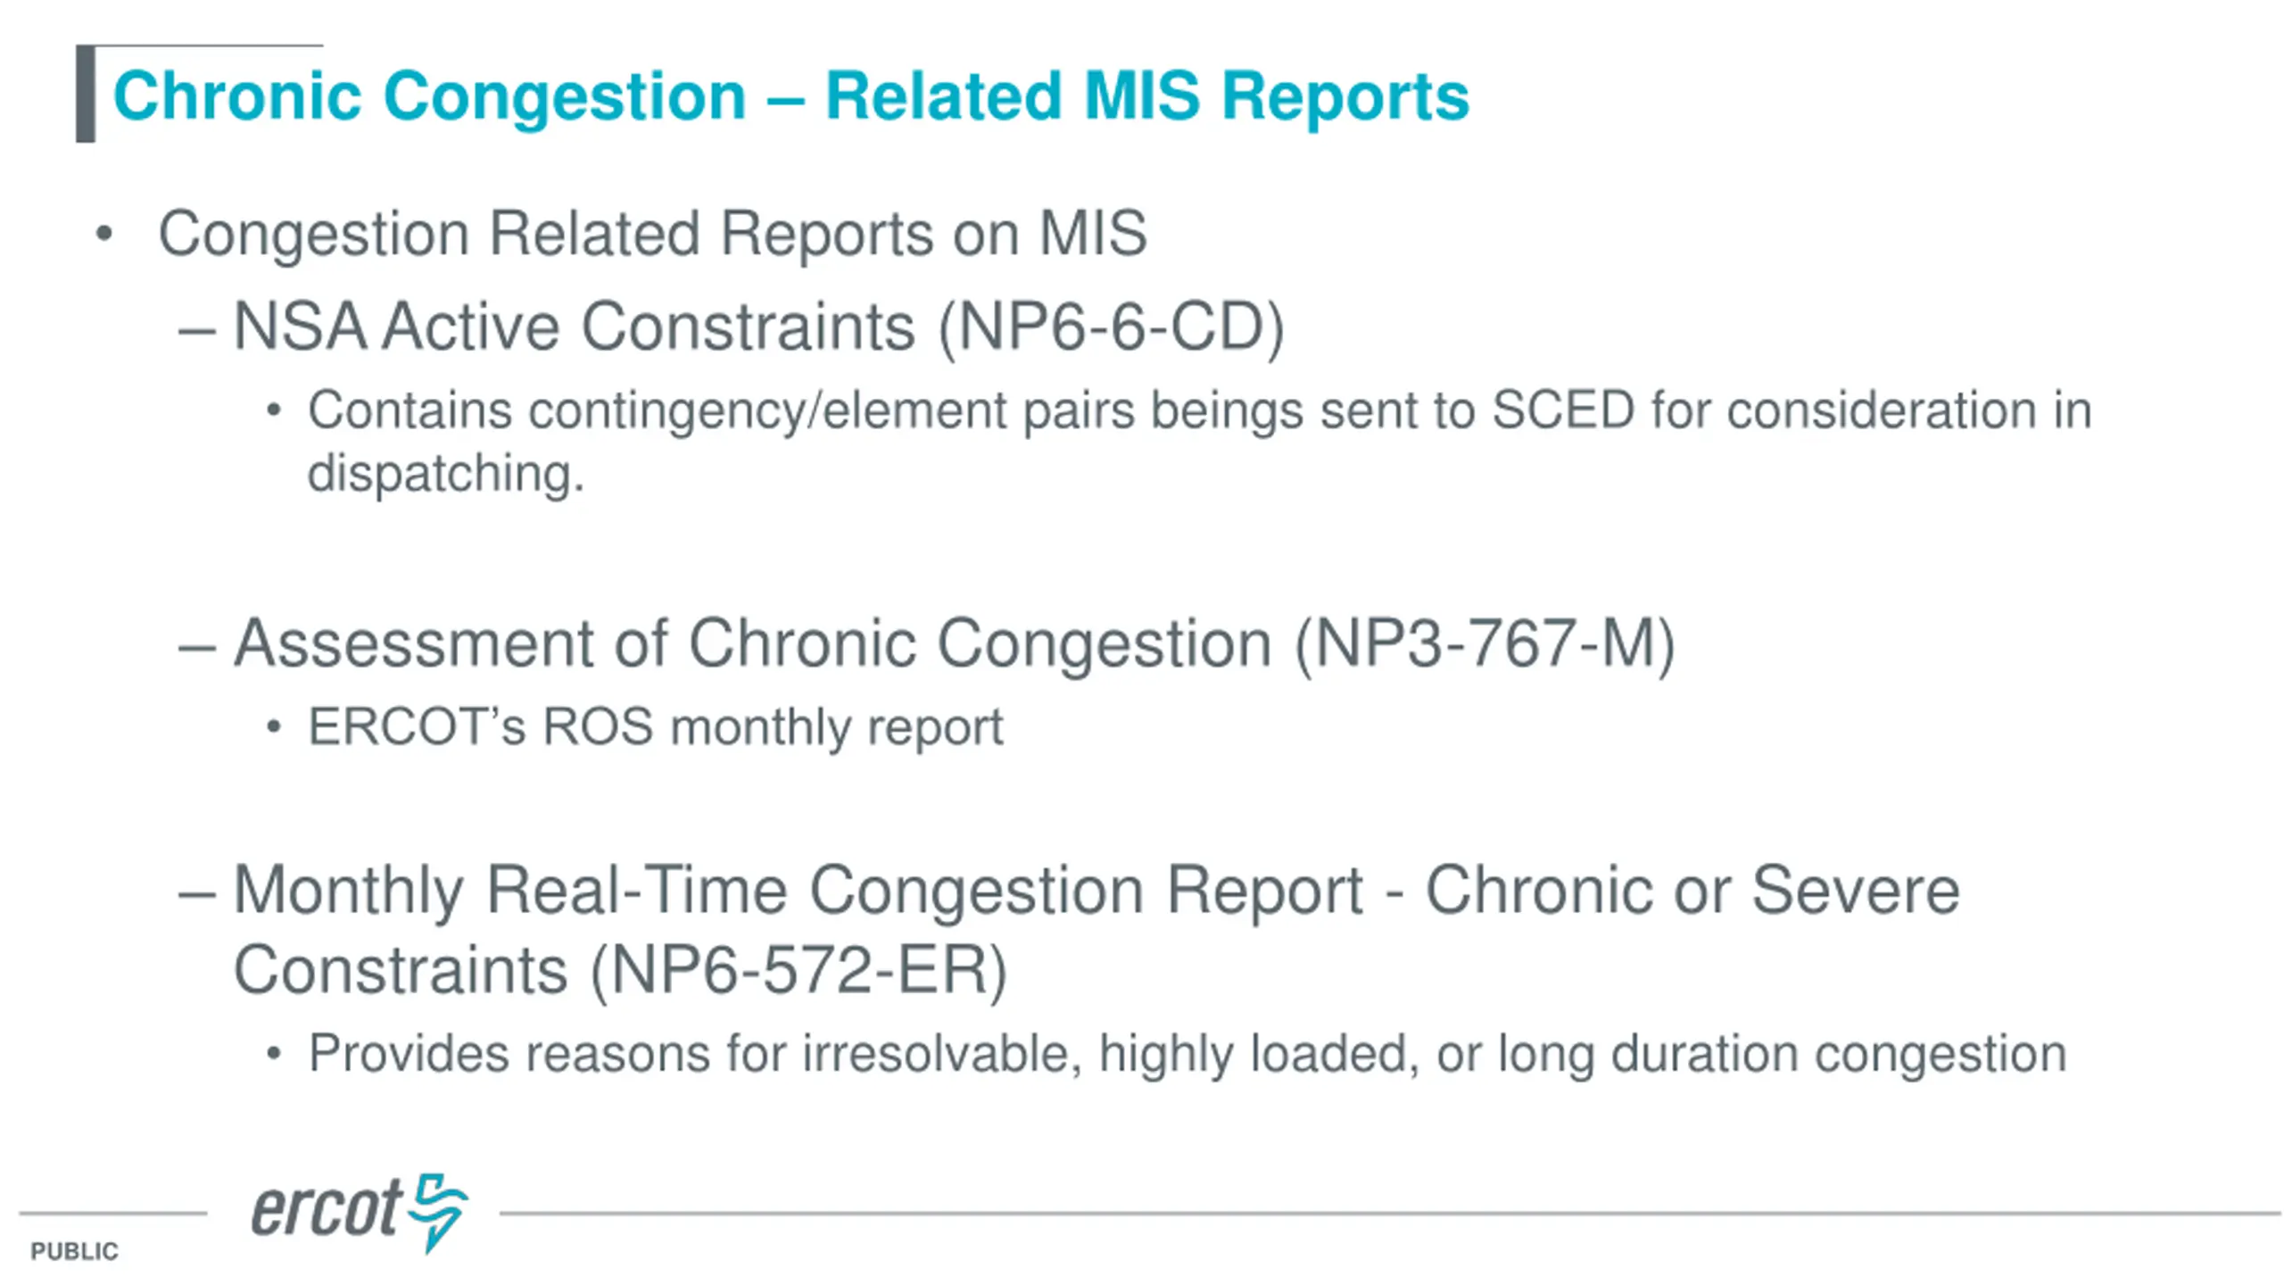Click the bullet before Provides reasons

click(x=274, y=1054)
